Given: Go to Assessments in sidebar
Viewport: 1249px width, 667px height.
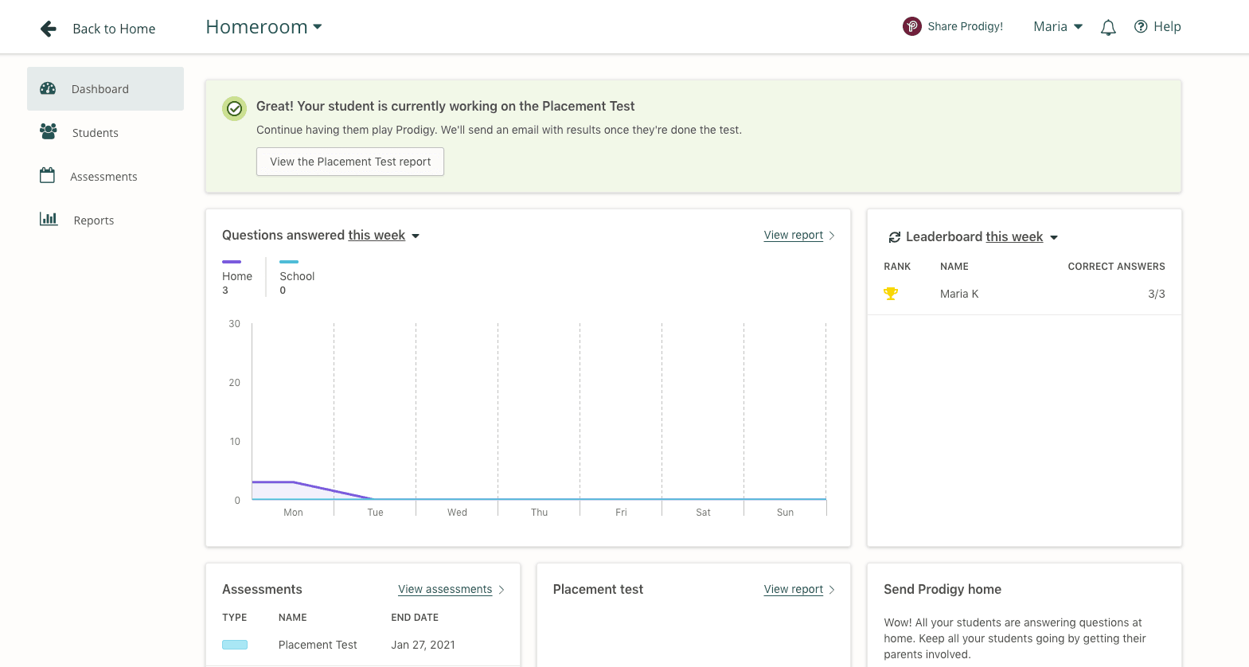Looking at the screenshot, I should click(105, 176).
